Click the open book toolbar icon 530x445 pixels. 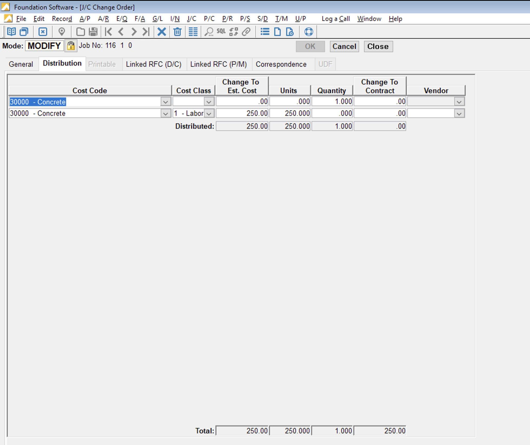11,32
